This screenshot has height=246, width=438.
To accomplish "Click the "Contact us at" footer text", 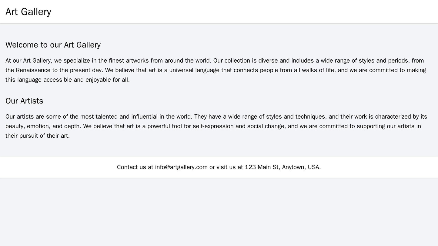I will coord(135,167).
